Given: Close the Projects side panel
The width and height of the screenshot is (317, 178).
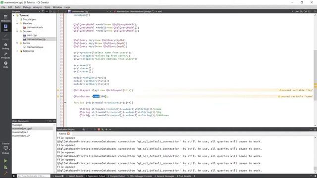Looking at the screenshot, I should pos(54,11).
